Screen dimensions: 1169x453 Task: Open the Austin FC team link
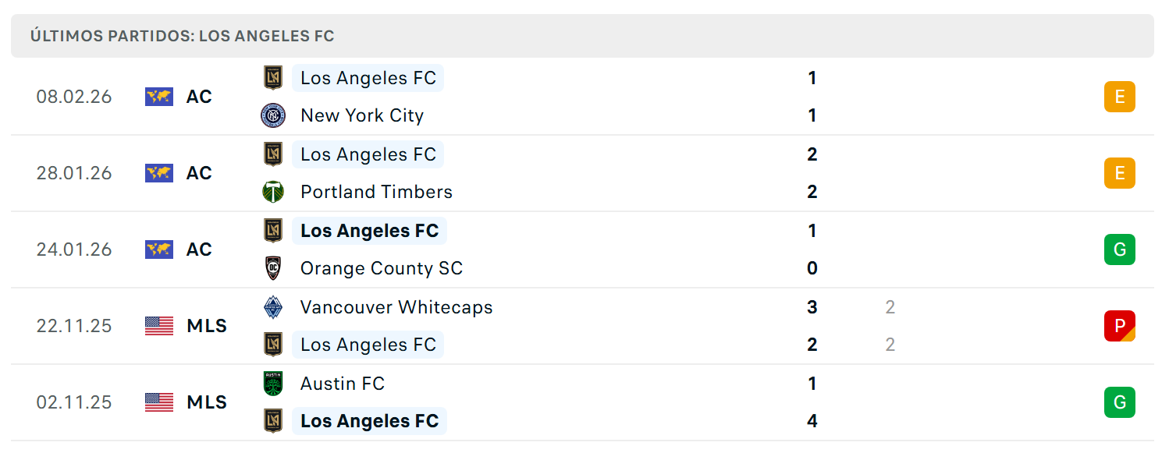pos(343,384)
